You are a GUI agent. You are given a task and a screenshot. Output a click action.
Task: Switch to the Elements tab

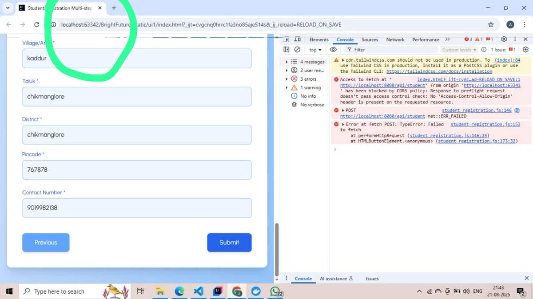[x=319, y=39]
